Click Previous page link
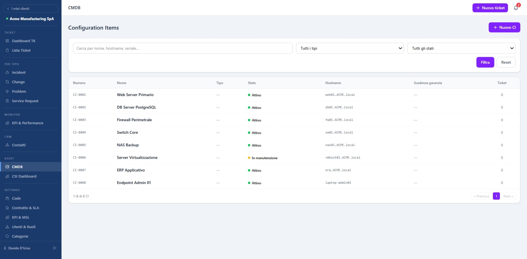This screenshot has height=259, width=527. (482, 196)
